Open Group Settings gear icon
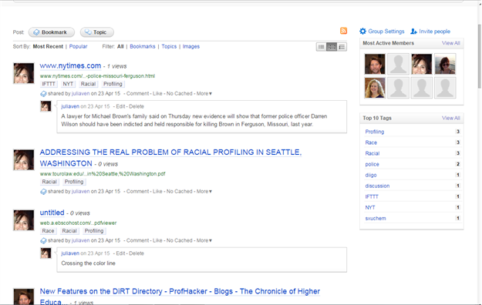This screenshot has height=305, width=482. click(x=363, y=32)
